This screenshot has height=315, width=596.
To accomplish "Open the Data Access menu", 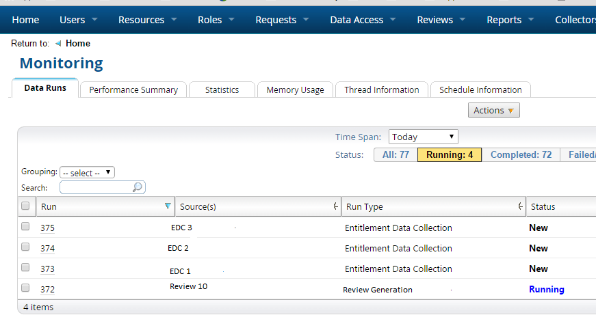I will (363, 20).
